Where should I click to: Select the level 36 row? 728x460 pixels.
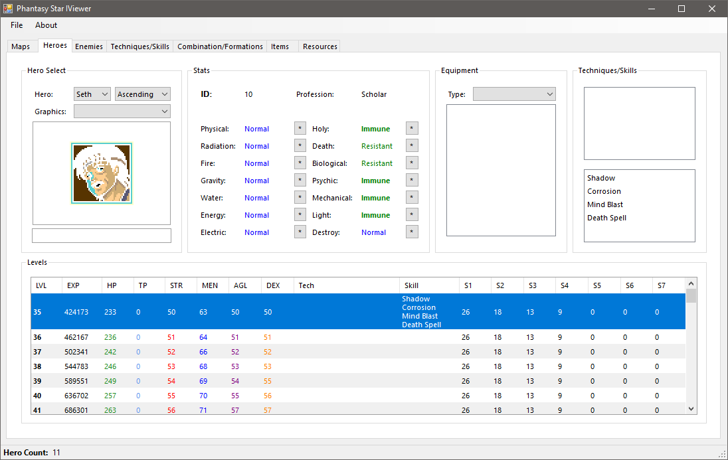coord(359,337)
